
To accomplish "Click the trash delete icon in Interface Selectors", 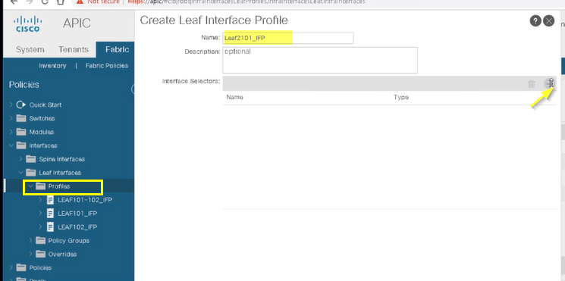I will 532,84.
